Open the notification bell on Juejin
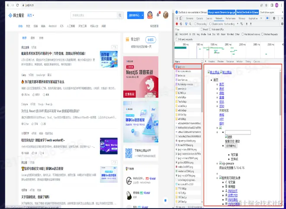 coord(158,15)
